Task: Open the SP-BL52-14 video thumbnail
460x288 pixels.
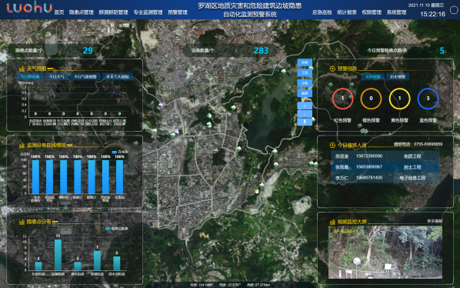Action: pyautogui.click(x=385, y=252)
